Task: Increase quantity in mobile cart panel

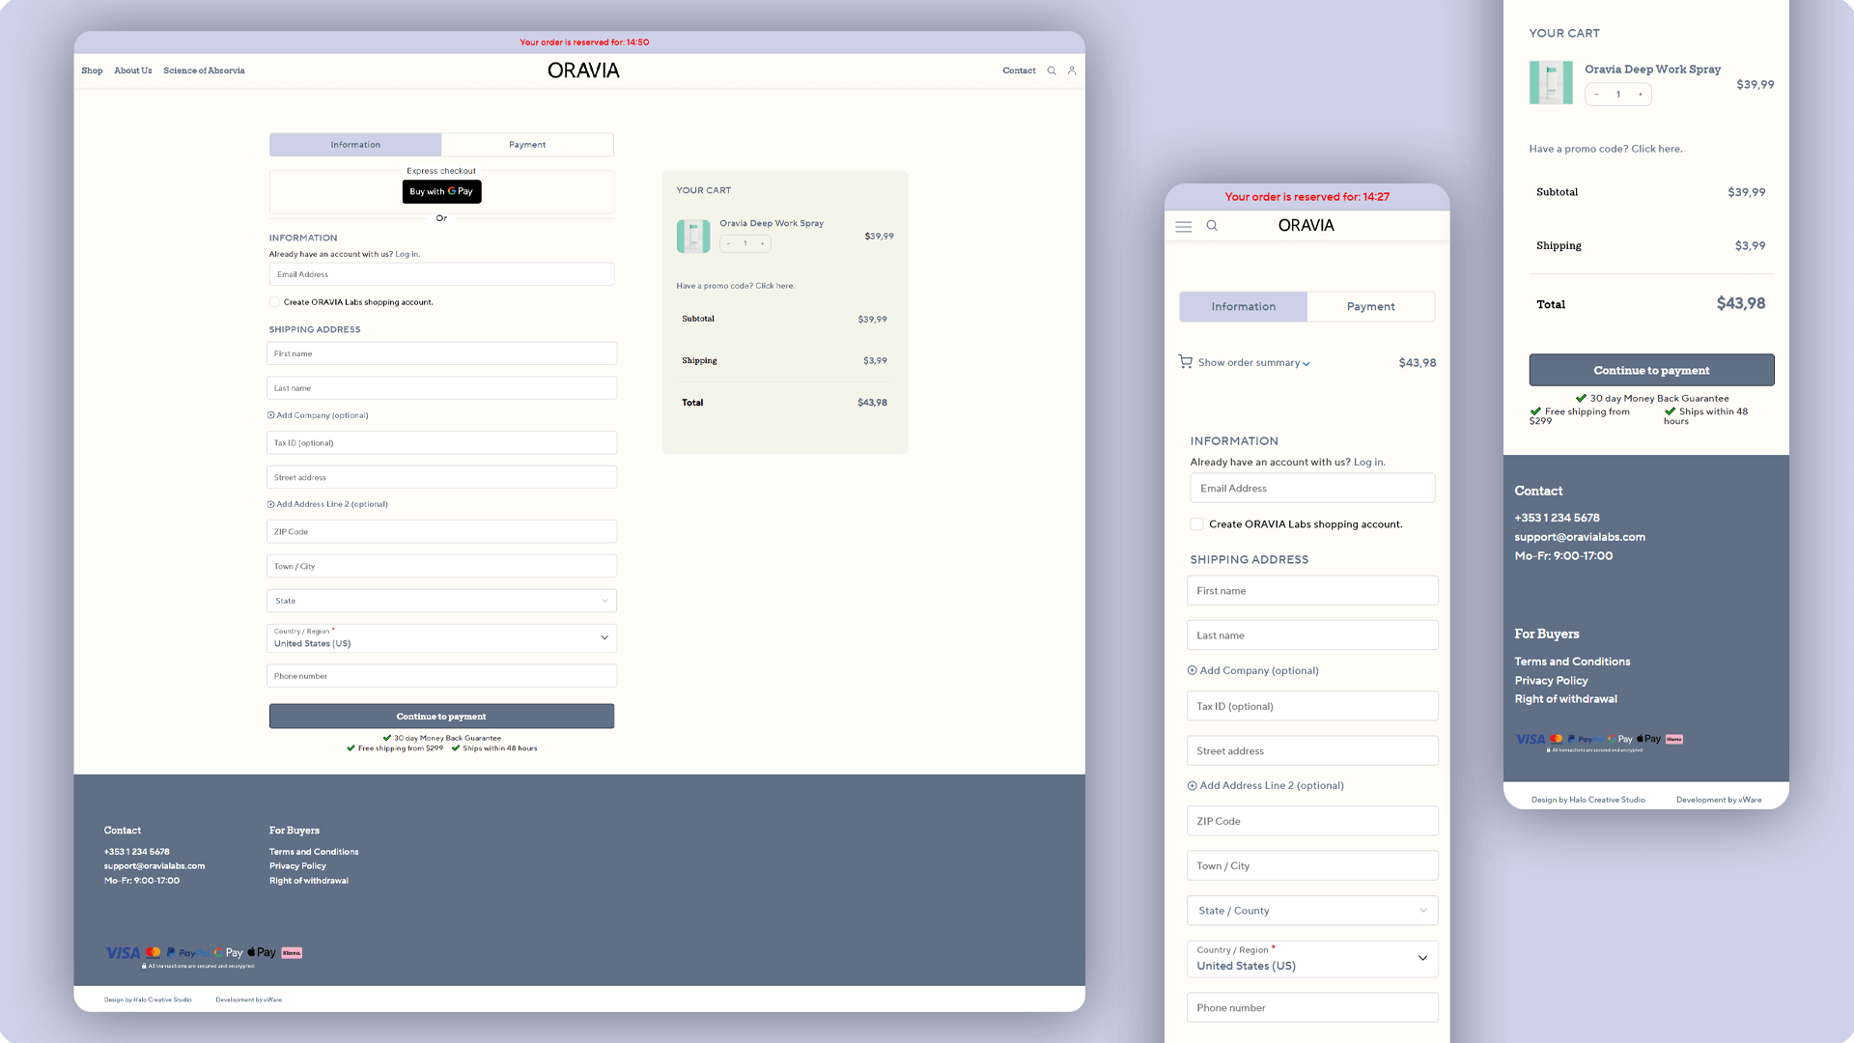Action: [x=1640, y=94]
